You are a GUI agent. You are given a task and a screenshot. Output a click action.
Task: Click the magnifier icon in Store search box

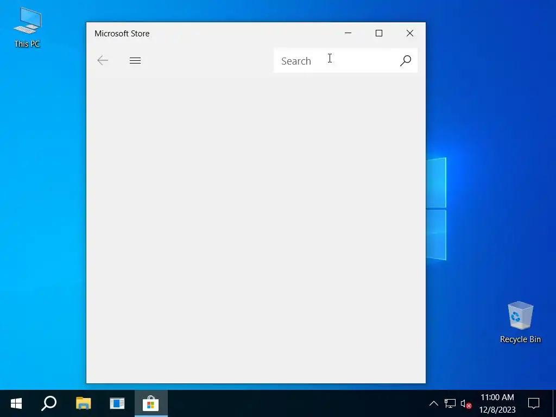405,61
